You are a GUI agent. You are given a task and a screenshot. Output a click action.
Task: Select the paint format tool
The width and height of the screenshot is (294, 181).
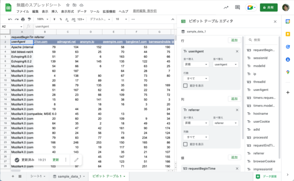click(29, 19)
